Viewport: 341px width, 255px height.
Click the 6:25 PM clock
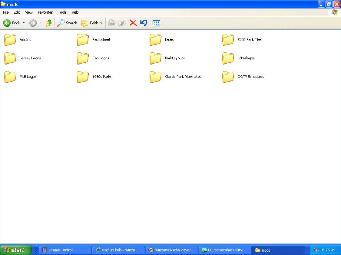point(329,250)
